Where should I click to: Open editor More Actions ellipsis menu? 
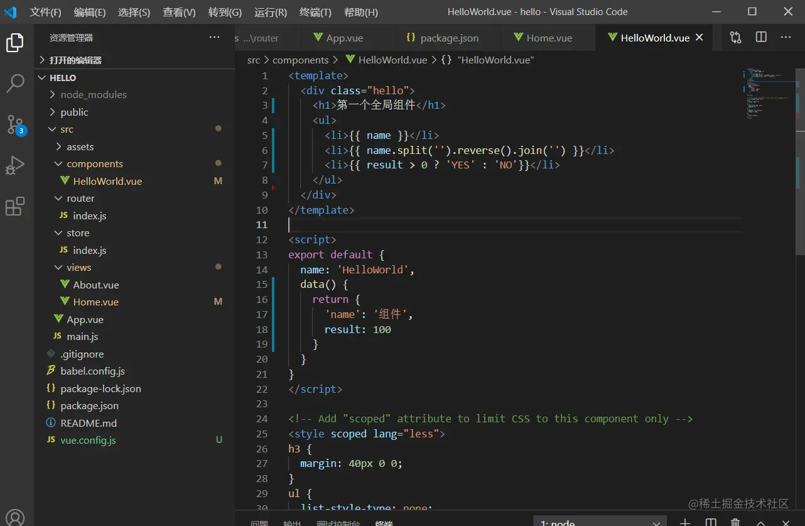[786, 38]
